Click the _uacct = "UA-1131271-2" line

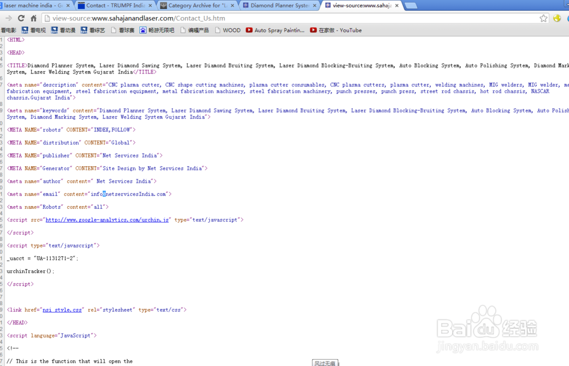43,258
